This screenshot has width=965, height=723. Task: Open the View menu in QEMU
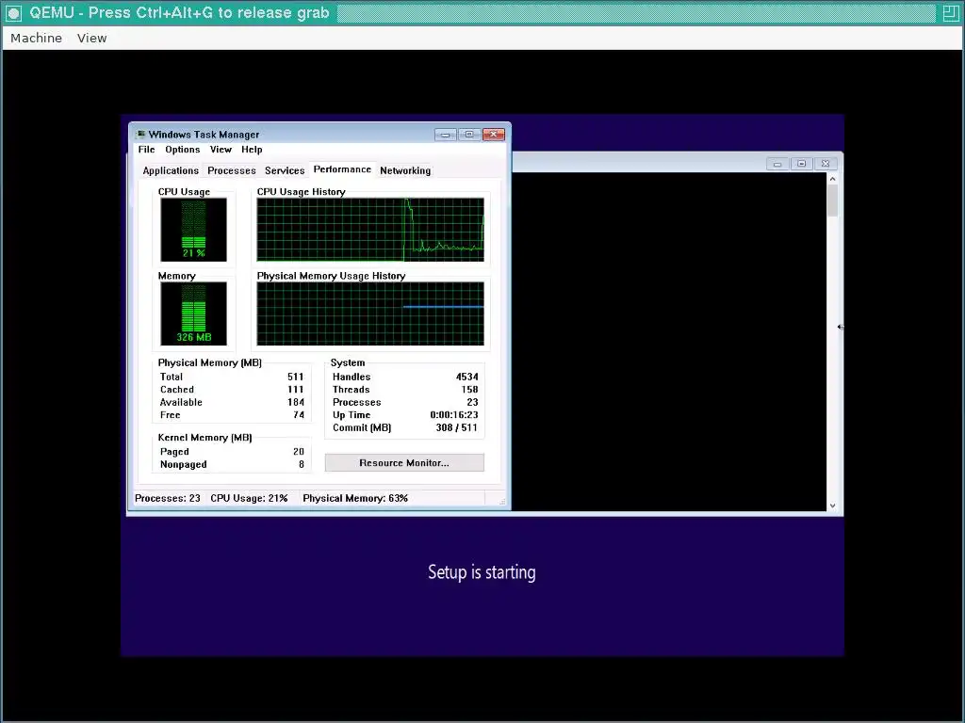(x=91, y=38)
